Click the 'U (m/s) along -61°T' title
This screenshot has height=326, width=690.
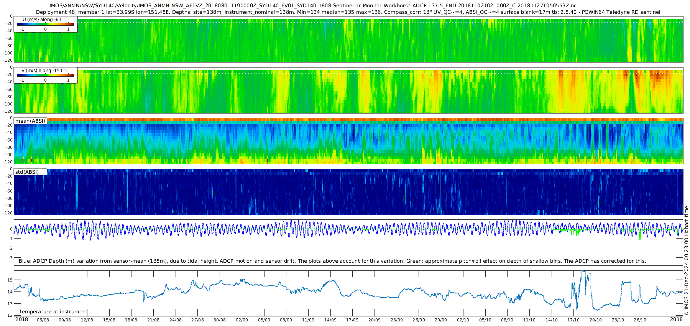44,19
